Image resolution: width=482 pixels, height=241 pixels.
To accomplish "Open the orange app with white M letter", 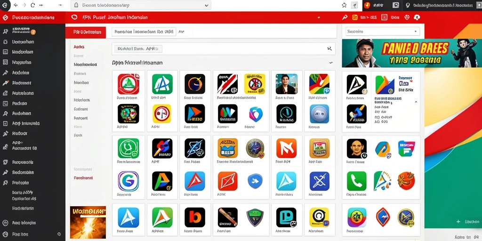I will coord(287,148).
